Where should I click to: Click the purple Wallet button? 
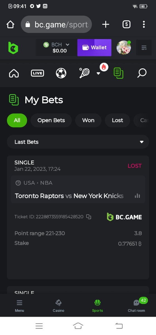[94, 47]
